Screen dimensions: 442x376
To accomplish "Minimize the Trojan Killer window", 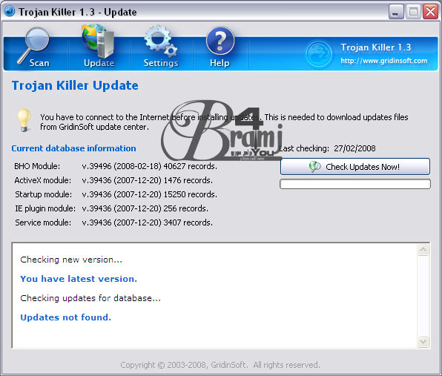I will [396, 12].
